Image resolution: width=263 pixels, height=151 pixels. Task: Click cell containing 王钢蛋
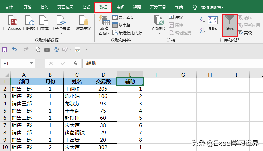coord(77,89)
